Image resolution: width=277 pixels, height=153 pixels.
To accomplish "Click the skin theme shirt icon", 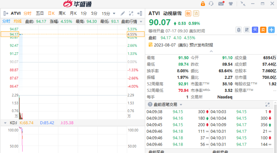I will pos(231,4).
